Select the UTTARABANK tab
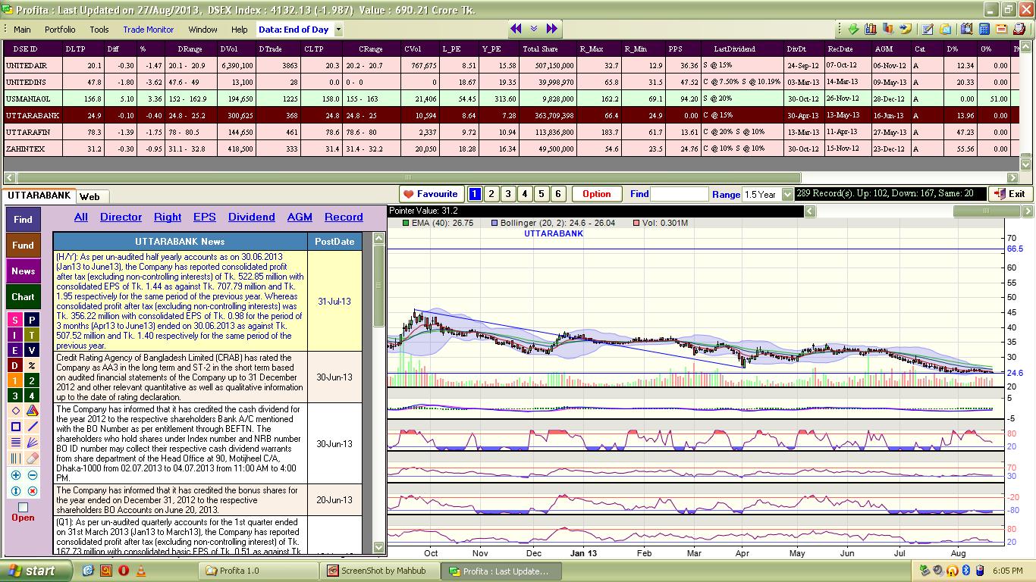The image size is (1036, 582). (x=39, y=196)
